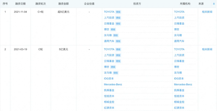Open 博世 investor link in the 2021-03-19 row
Screen dimensions: 217x111
(106, 67)
